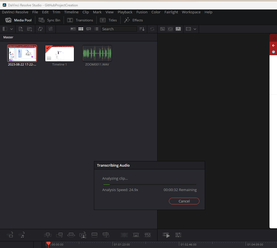Viewport: 277px width, 248px height.
Task: Select Source Clip viewer mode
Action: 163,29
